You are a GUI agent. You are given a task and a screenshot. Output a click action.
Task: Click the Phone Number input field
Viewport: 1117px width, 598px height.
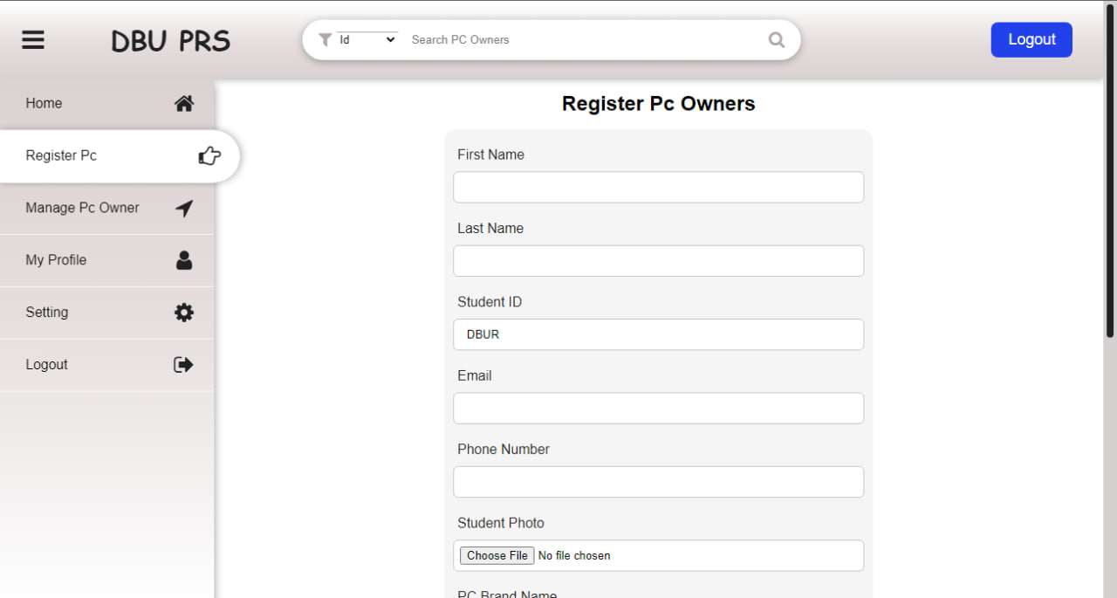click(658, 482)
